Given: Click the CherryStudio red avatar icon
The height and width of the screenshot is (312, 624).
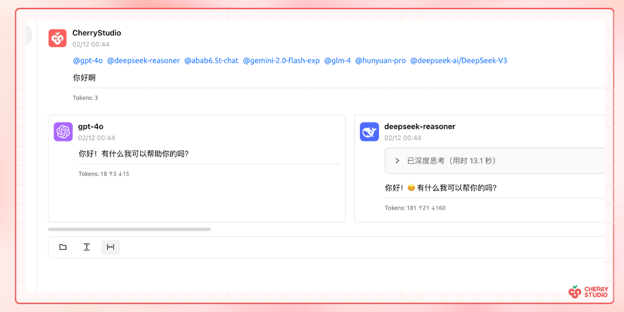Looking at the screenshot, I should point(58,38).
